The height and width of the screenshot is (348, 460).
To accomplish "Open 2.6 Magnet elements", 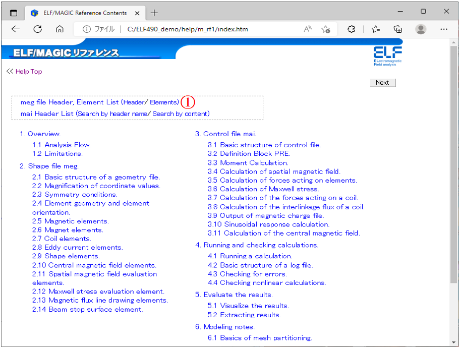I will pos(68,230).
